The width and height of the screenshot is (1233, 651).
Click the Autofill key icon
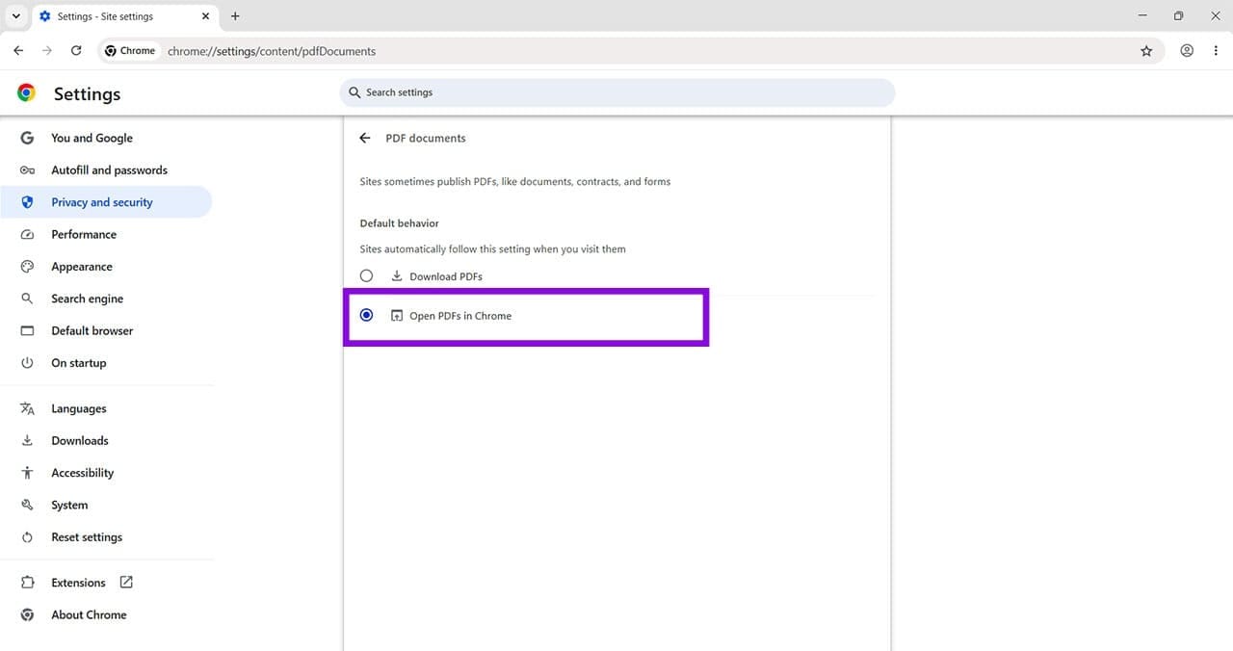click(x=27, y=170)
